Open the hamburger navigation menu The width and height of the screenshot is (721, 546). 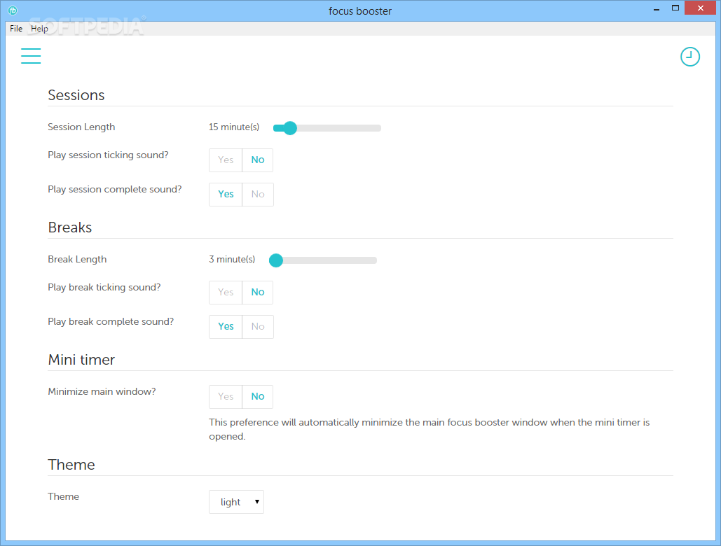pos(31,56)
